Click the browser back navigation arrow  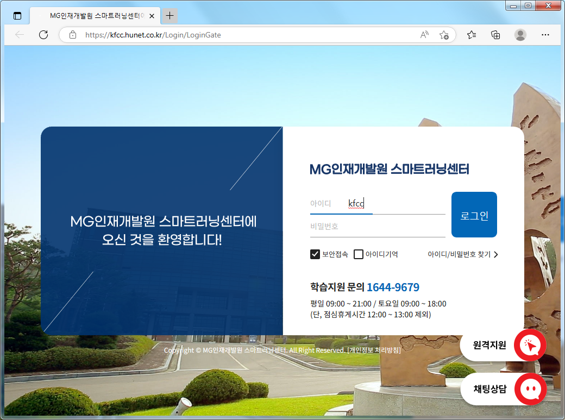point(20,34)
